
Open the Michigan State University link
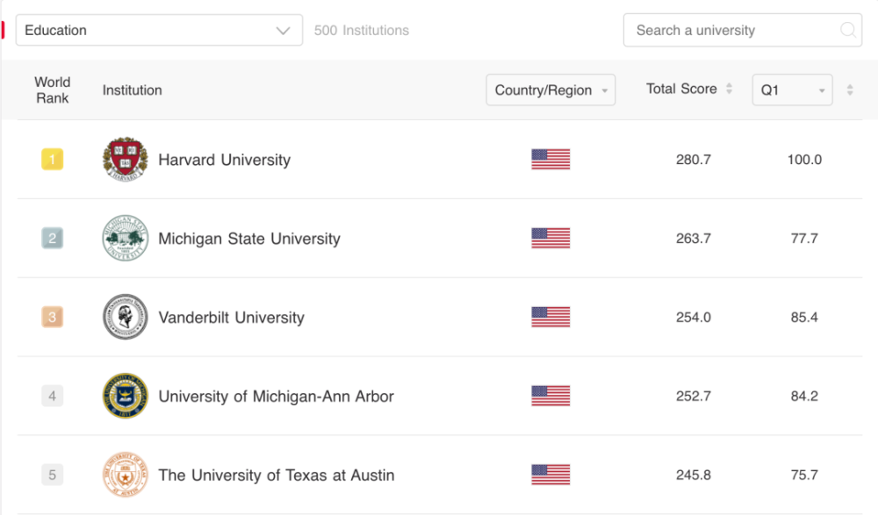(248, 239)
